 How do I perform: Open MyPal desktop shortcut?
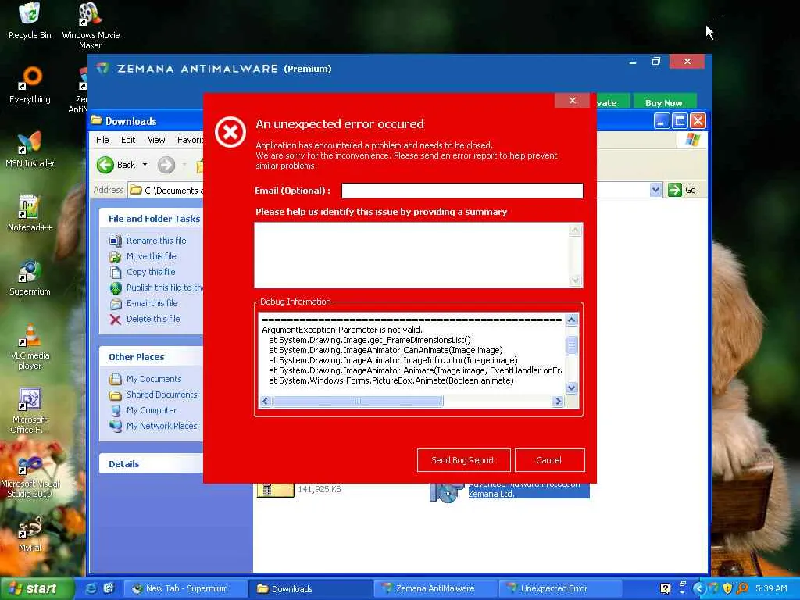click(x=30, y=534)
